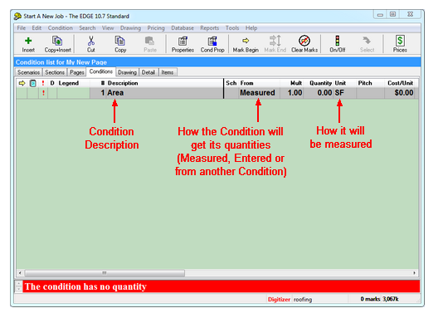Open the Edit menu
Screen dimensions: 443x313
(37, 28)
